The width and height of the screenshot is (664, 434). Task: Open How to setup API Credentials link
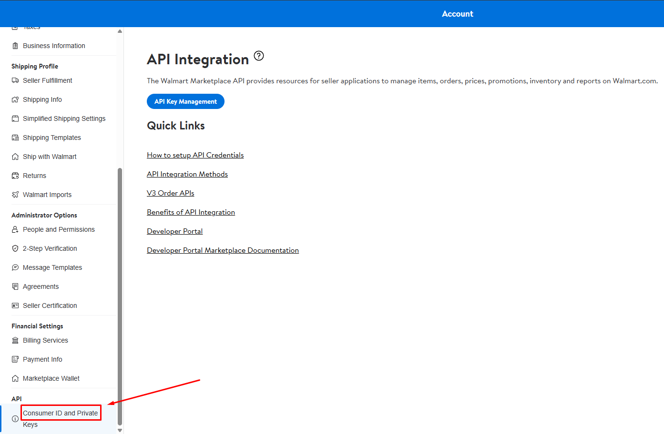pos(195,155)
